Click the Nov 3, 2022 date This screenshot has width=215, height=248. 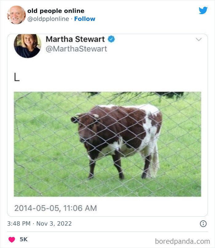pos(54,223)
